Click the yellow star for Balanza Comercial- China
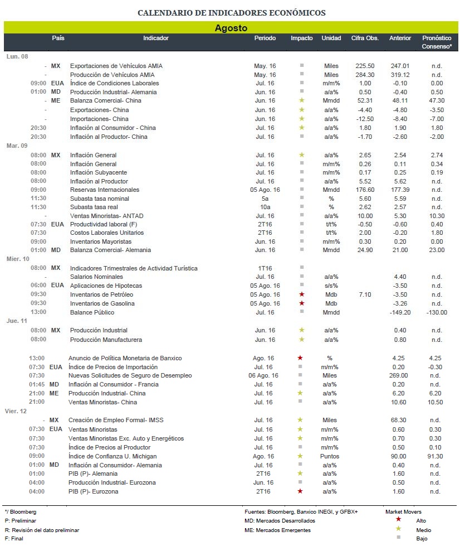Viewport: 460px width, 546px height. pos(302,100)
